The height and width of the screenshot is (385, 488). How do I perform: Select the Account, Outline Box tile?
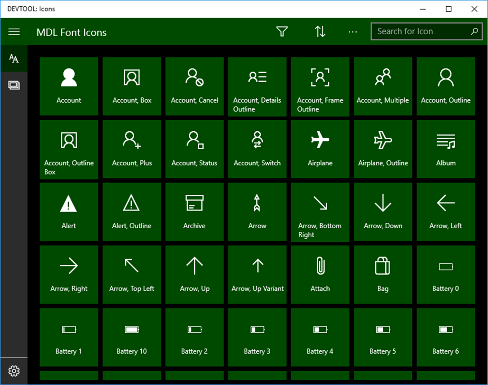click(69, 150)
